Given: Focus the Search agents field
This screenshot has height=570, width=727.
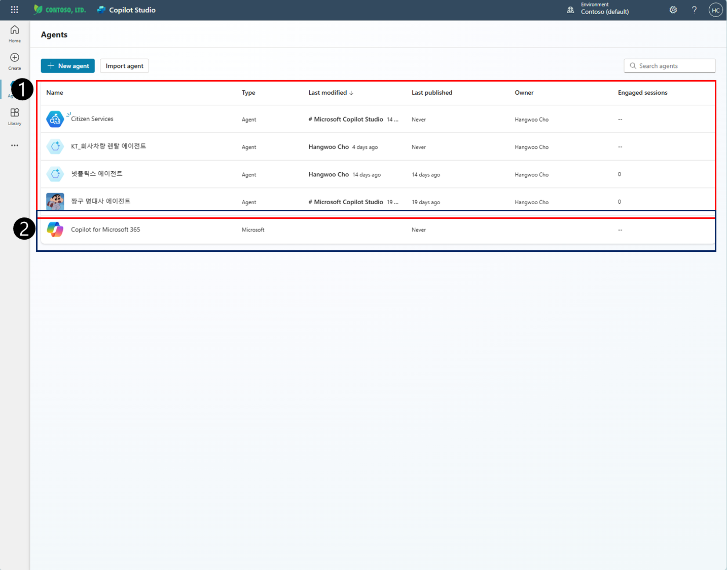Looking at the screenshot, I should (x=670, y=66).
